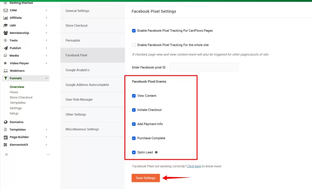Click the Publish paper plane icon
Viewport: 312px width, 189px height.
[x=5, y=48]
